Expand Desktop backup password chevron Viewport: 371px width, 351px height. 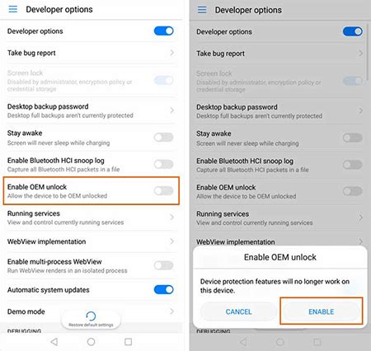(x=172, y=110)
